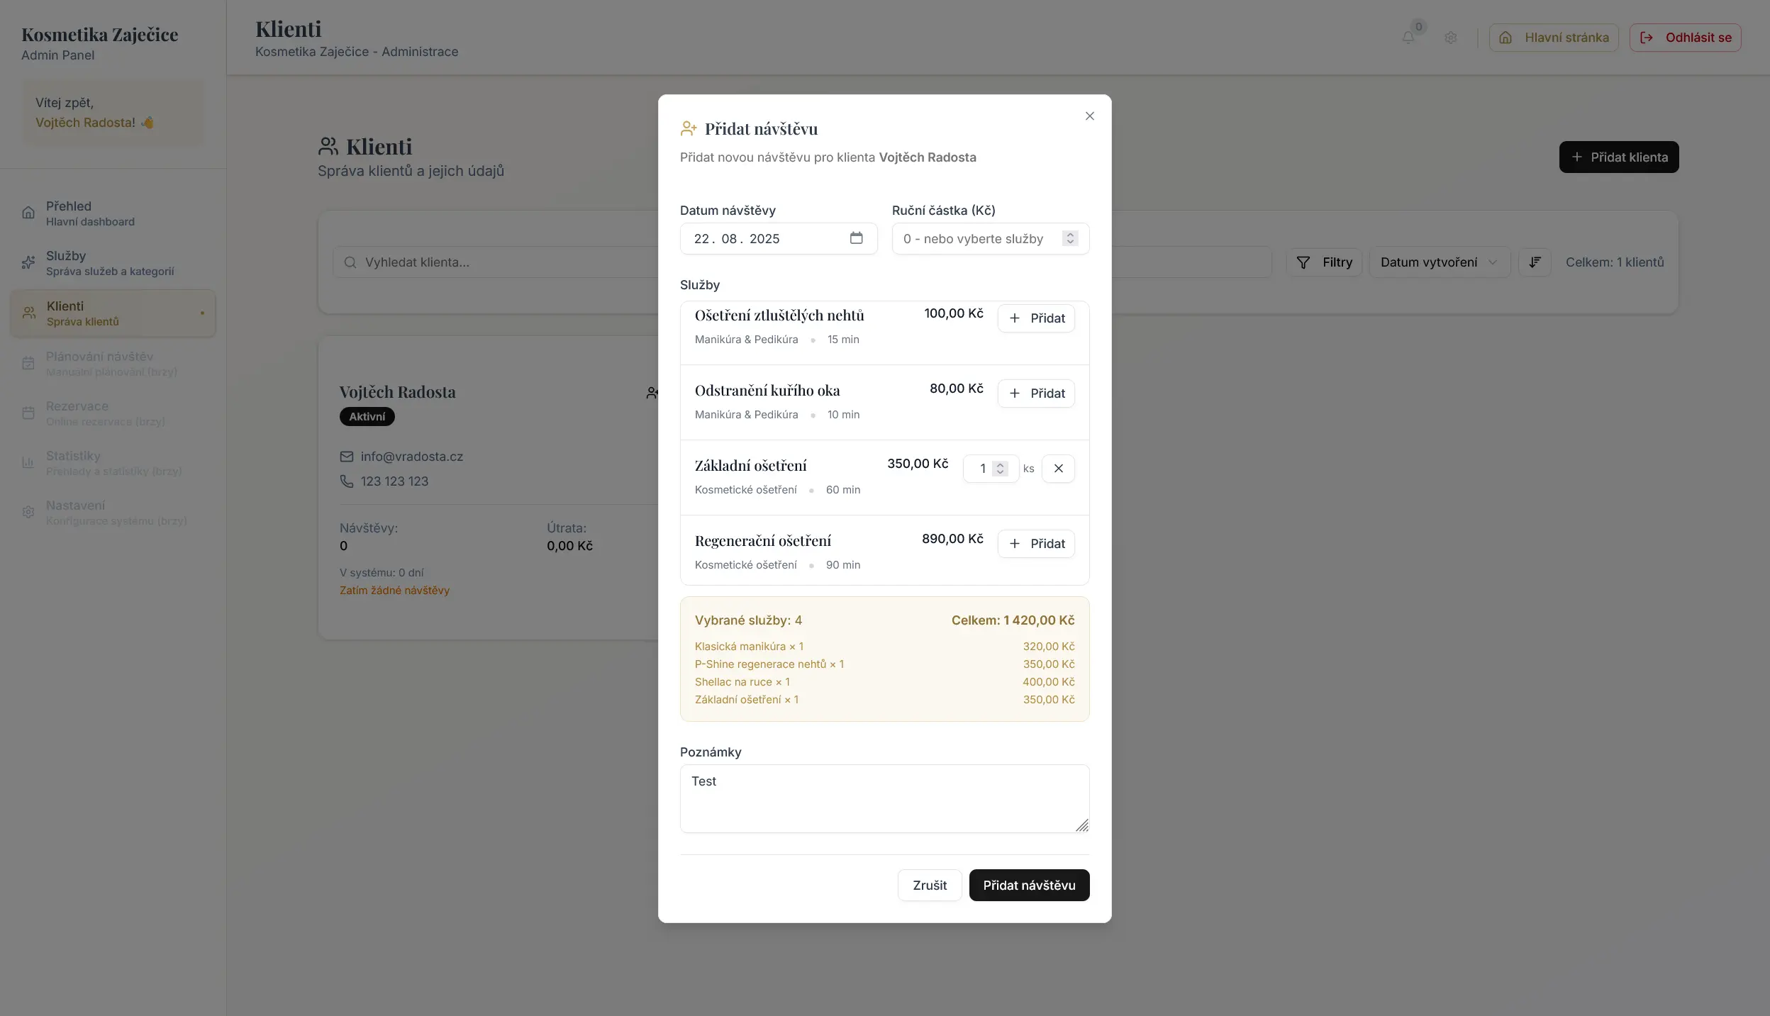Add Regenerační ošetření to the visit
The image size is (1770, 1016).
pos(1036,544)
